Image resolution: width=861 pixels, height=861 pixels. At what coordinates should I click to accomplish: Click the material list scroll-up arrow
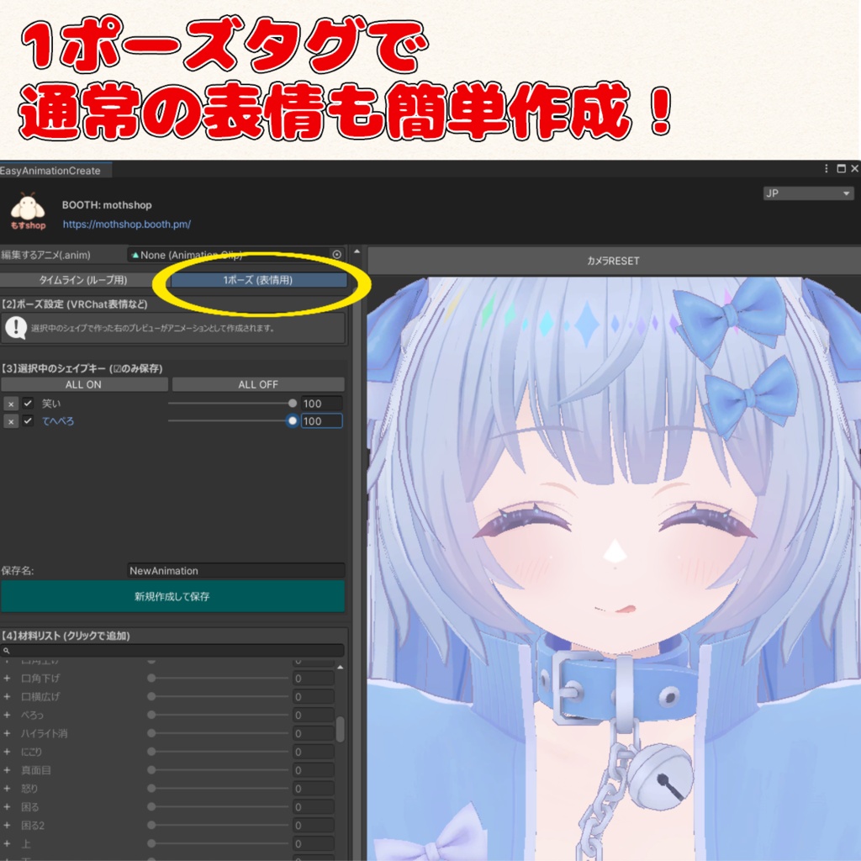[340, 667]
